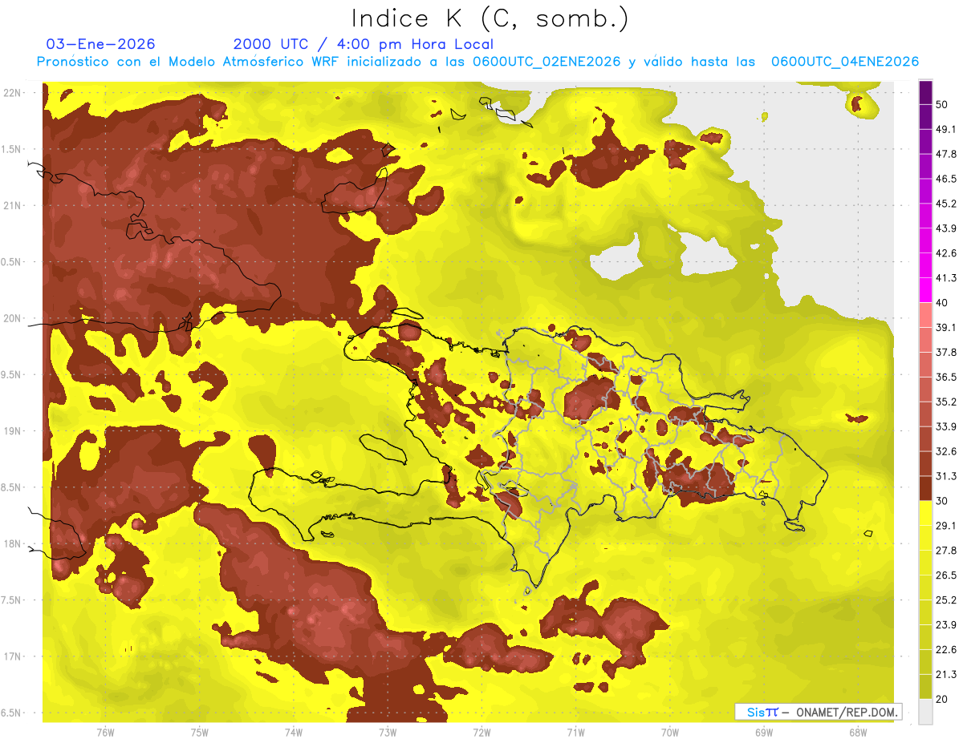Click the "22N" latitude label
Viewport: 963px width, 743px height.
click(13, 93)
